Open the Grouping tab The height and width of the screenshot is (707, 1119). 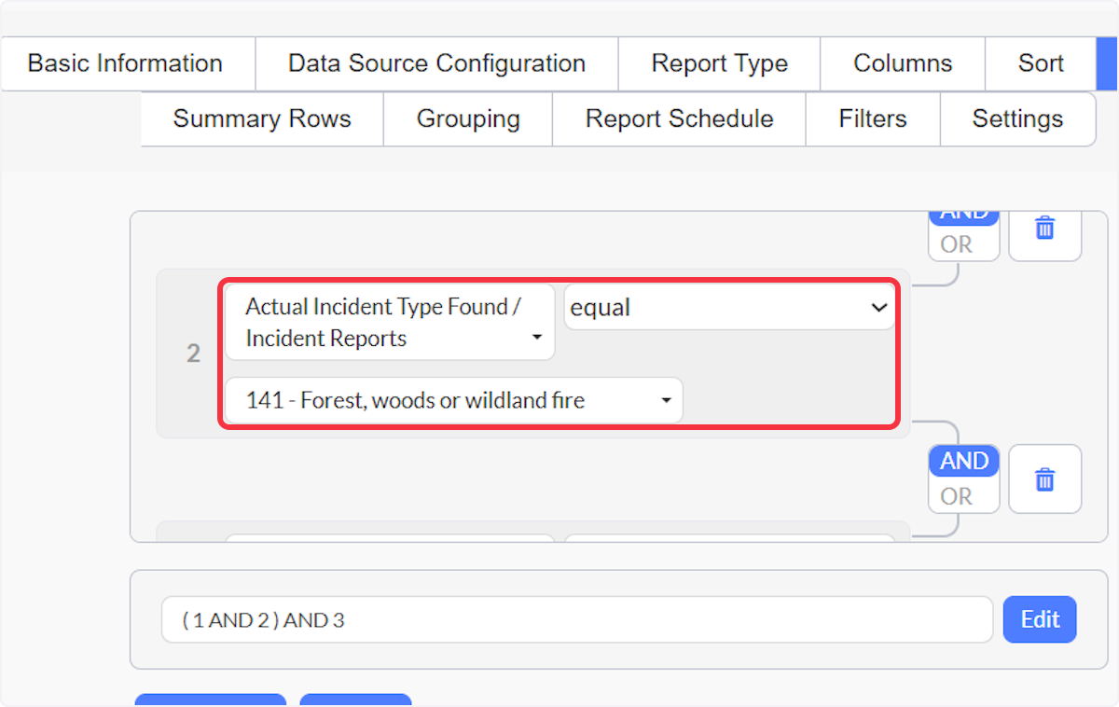coord(468,118)
